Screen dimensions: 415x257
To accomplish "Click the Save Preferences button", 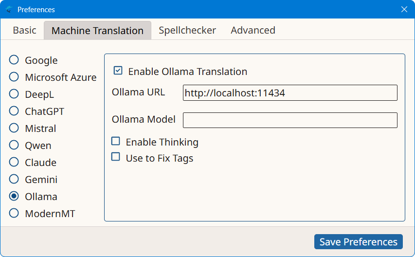I will click(359, 241).
